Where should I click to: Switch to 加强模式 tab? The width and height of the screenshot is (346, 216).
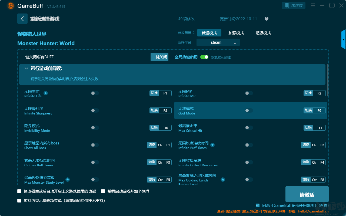[236, 33]
